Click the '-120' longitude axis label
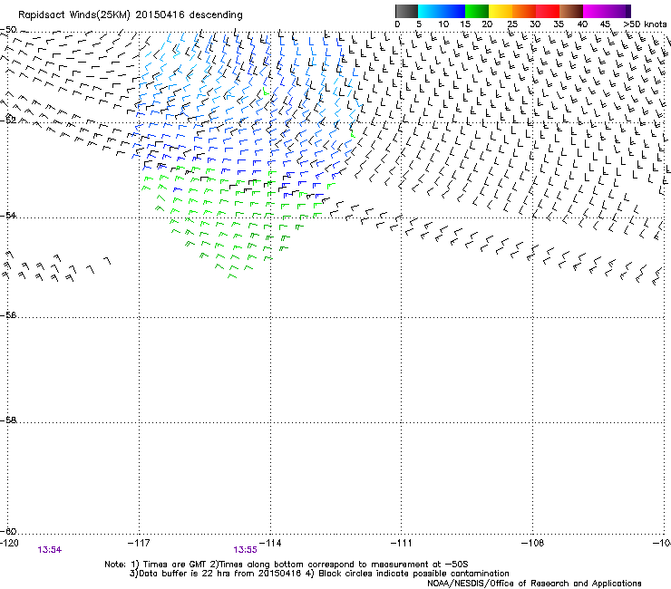 (x=9, y=543)
